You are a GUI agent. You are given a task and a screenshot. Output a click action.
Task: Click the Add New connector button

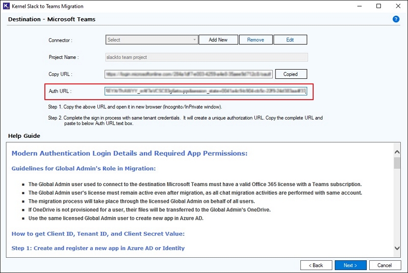click(x=218, y=40)
